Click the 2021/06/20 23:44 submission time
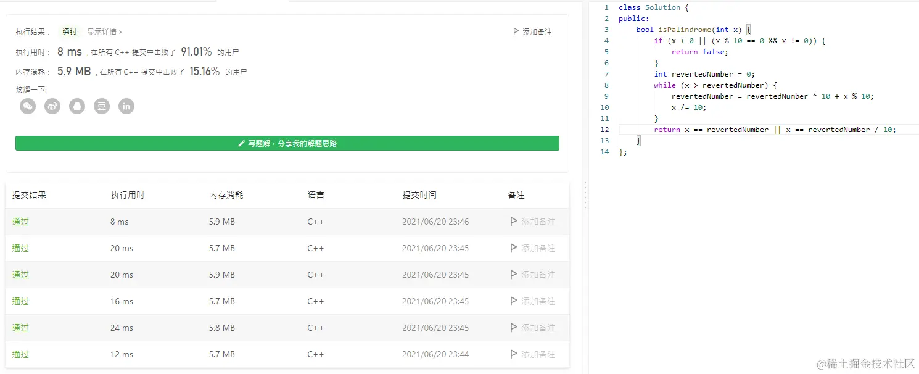The height and width of the screenshot is (374, 919). click(x=435, y=354)
